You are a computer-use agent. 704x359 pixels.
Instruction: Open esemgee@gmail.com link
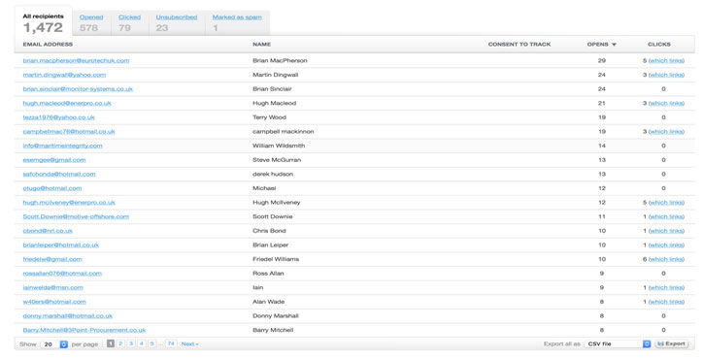pos(53,160)
